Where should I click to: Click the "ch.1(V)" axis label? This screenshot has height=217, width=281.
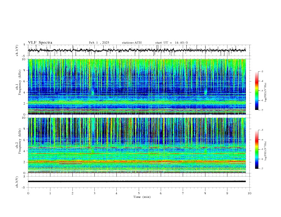(17, 50)
